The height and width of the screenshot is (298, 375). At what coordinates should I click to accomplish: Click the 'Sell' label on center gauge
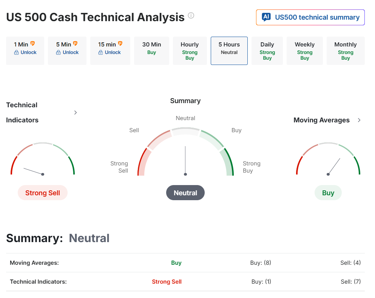[134, 130]
